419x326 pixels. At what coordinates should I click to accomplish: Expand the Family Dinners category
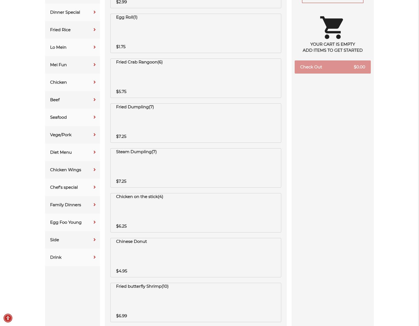click(x=73, y=205)
